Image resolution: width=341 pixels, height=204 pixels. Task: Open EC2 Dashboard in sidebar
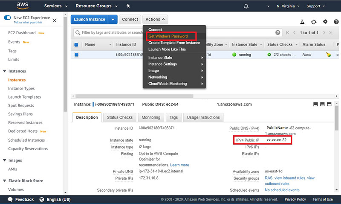22,33
